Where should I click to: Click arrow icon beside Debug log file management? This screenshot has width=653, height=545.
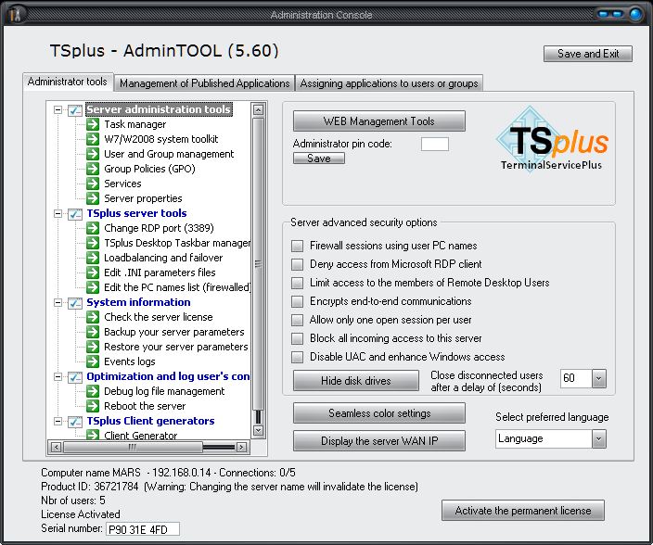pos(93,391)
